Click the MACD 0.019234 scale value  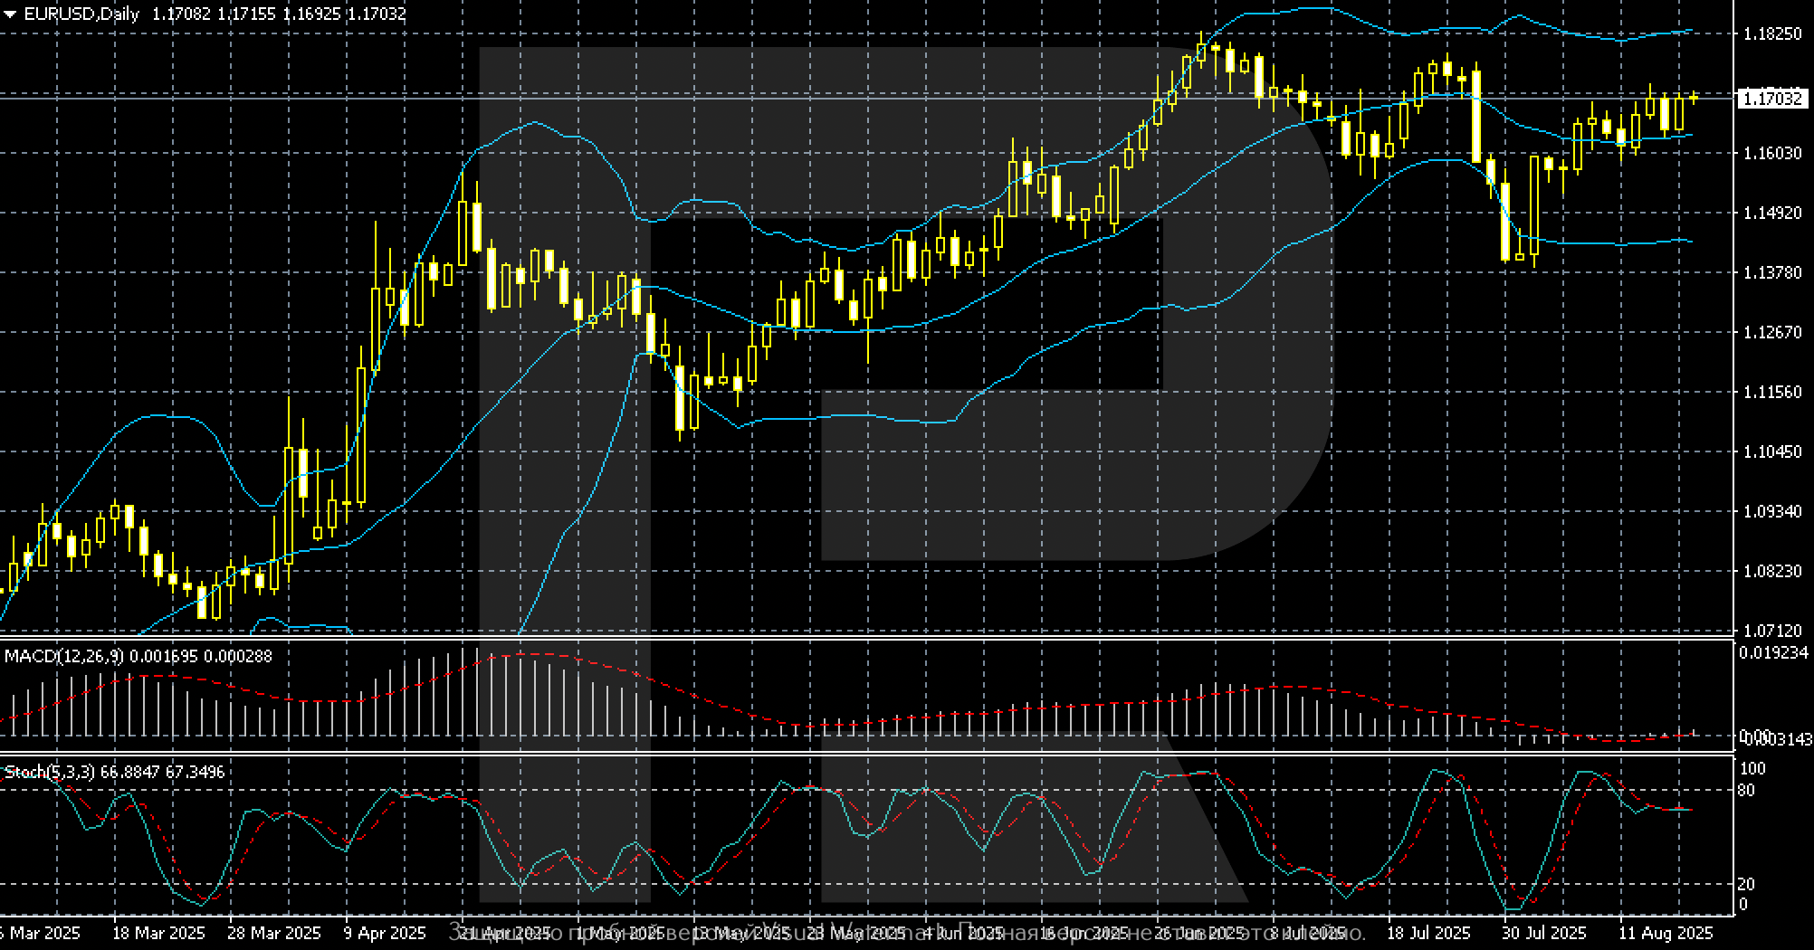pos(1774,652)
